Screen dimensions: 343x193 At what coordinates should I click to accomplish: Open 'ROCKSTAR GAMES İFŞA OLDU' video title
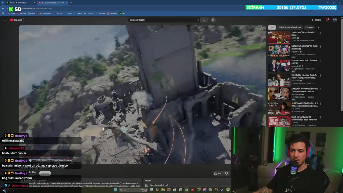point(304,47)
